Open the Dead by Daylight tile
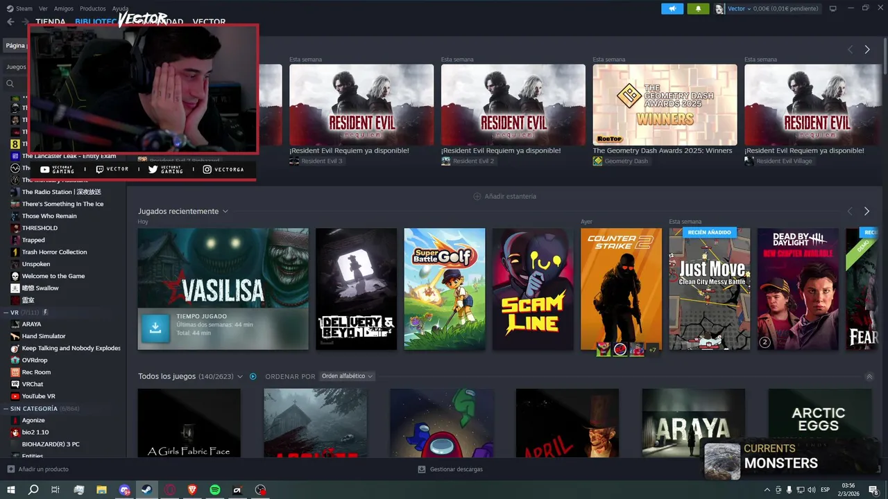Image resolution: width=888 pixels, height=499 pixels. click(798, 289)
